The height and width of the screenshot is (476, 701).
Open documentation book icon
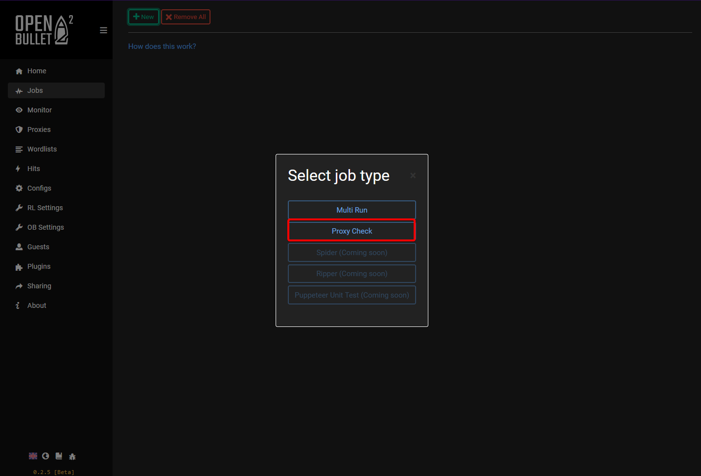[x=59, y=456]
